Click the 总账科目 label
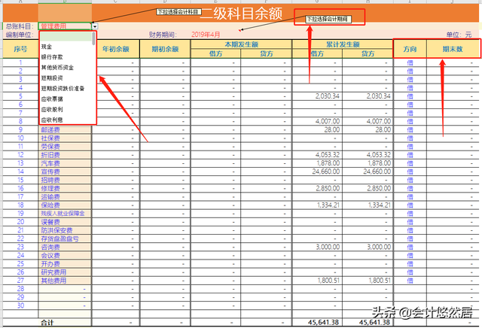Image resolution: width=482 pixels, height=328 pixels. (20, 26)
